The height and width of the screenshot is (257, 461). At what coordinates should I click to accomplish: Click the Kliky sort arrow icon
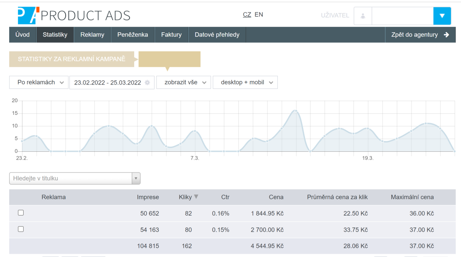point(196,196)
